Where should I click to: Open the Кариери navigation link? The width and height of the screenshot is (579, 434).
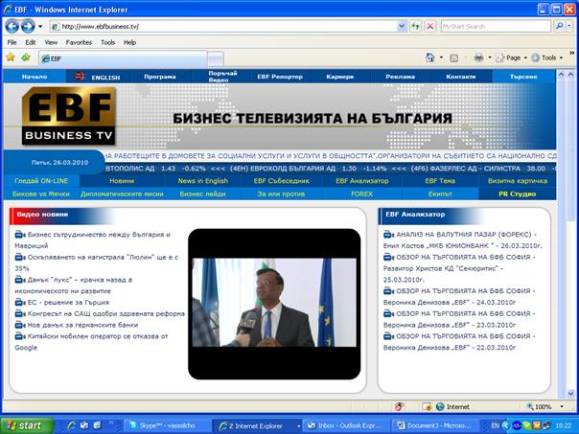(339, 77)
